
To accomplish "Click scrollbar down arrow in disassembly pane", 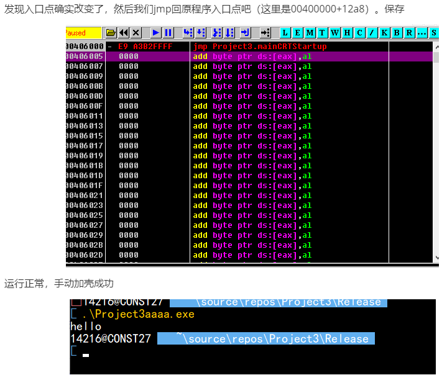I will 436,258.
